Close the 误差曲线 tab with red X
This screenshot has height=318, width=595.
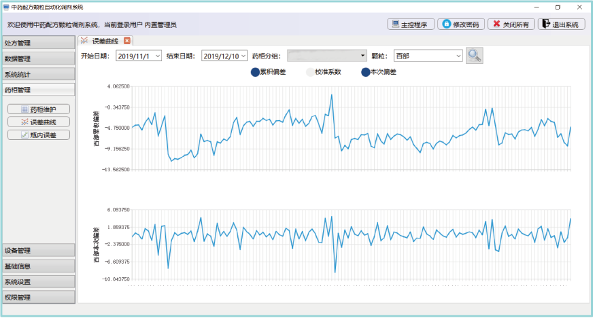pos(127,41)
